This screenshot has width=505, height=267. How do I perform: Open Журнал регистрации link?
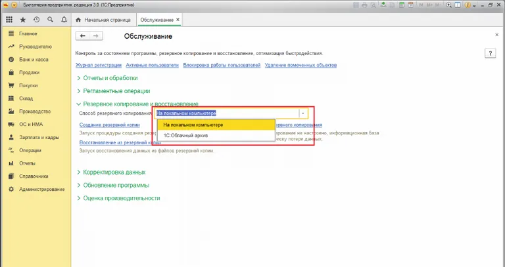point(99,65)
